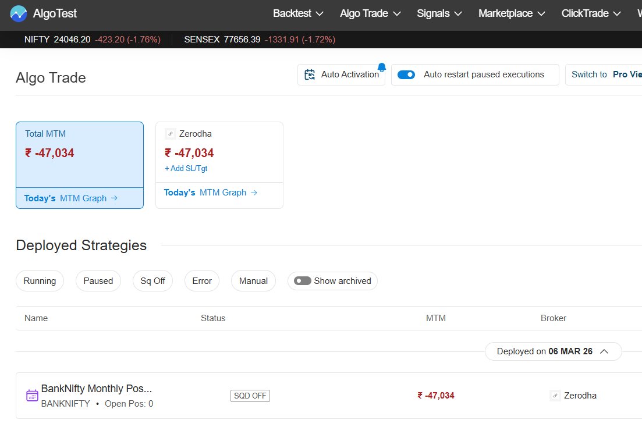Click the MTM column header
Screen dimensions: 642x434
[435, 318]
